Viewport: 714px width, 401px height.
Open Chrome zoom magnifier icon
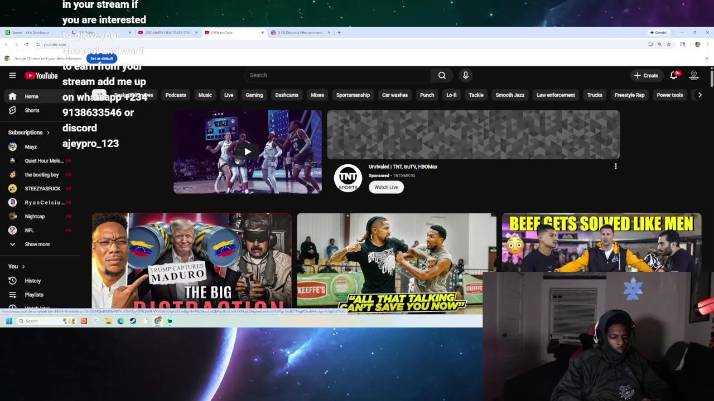[x=659, y=44]
